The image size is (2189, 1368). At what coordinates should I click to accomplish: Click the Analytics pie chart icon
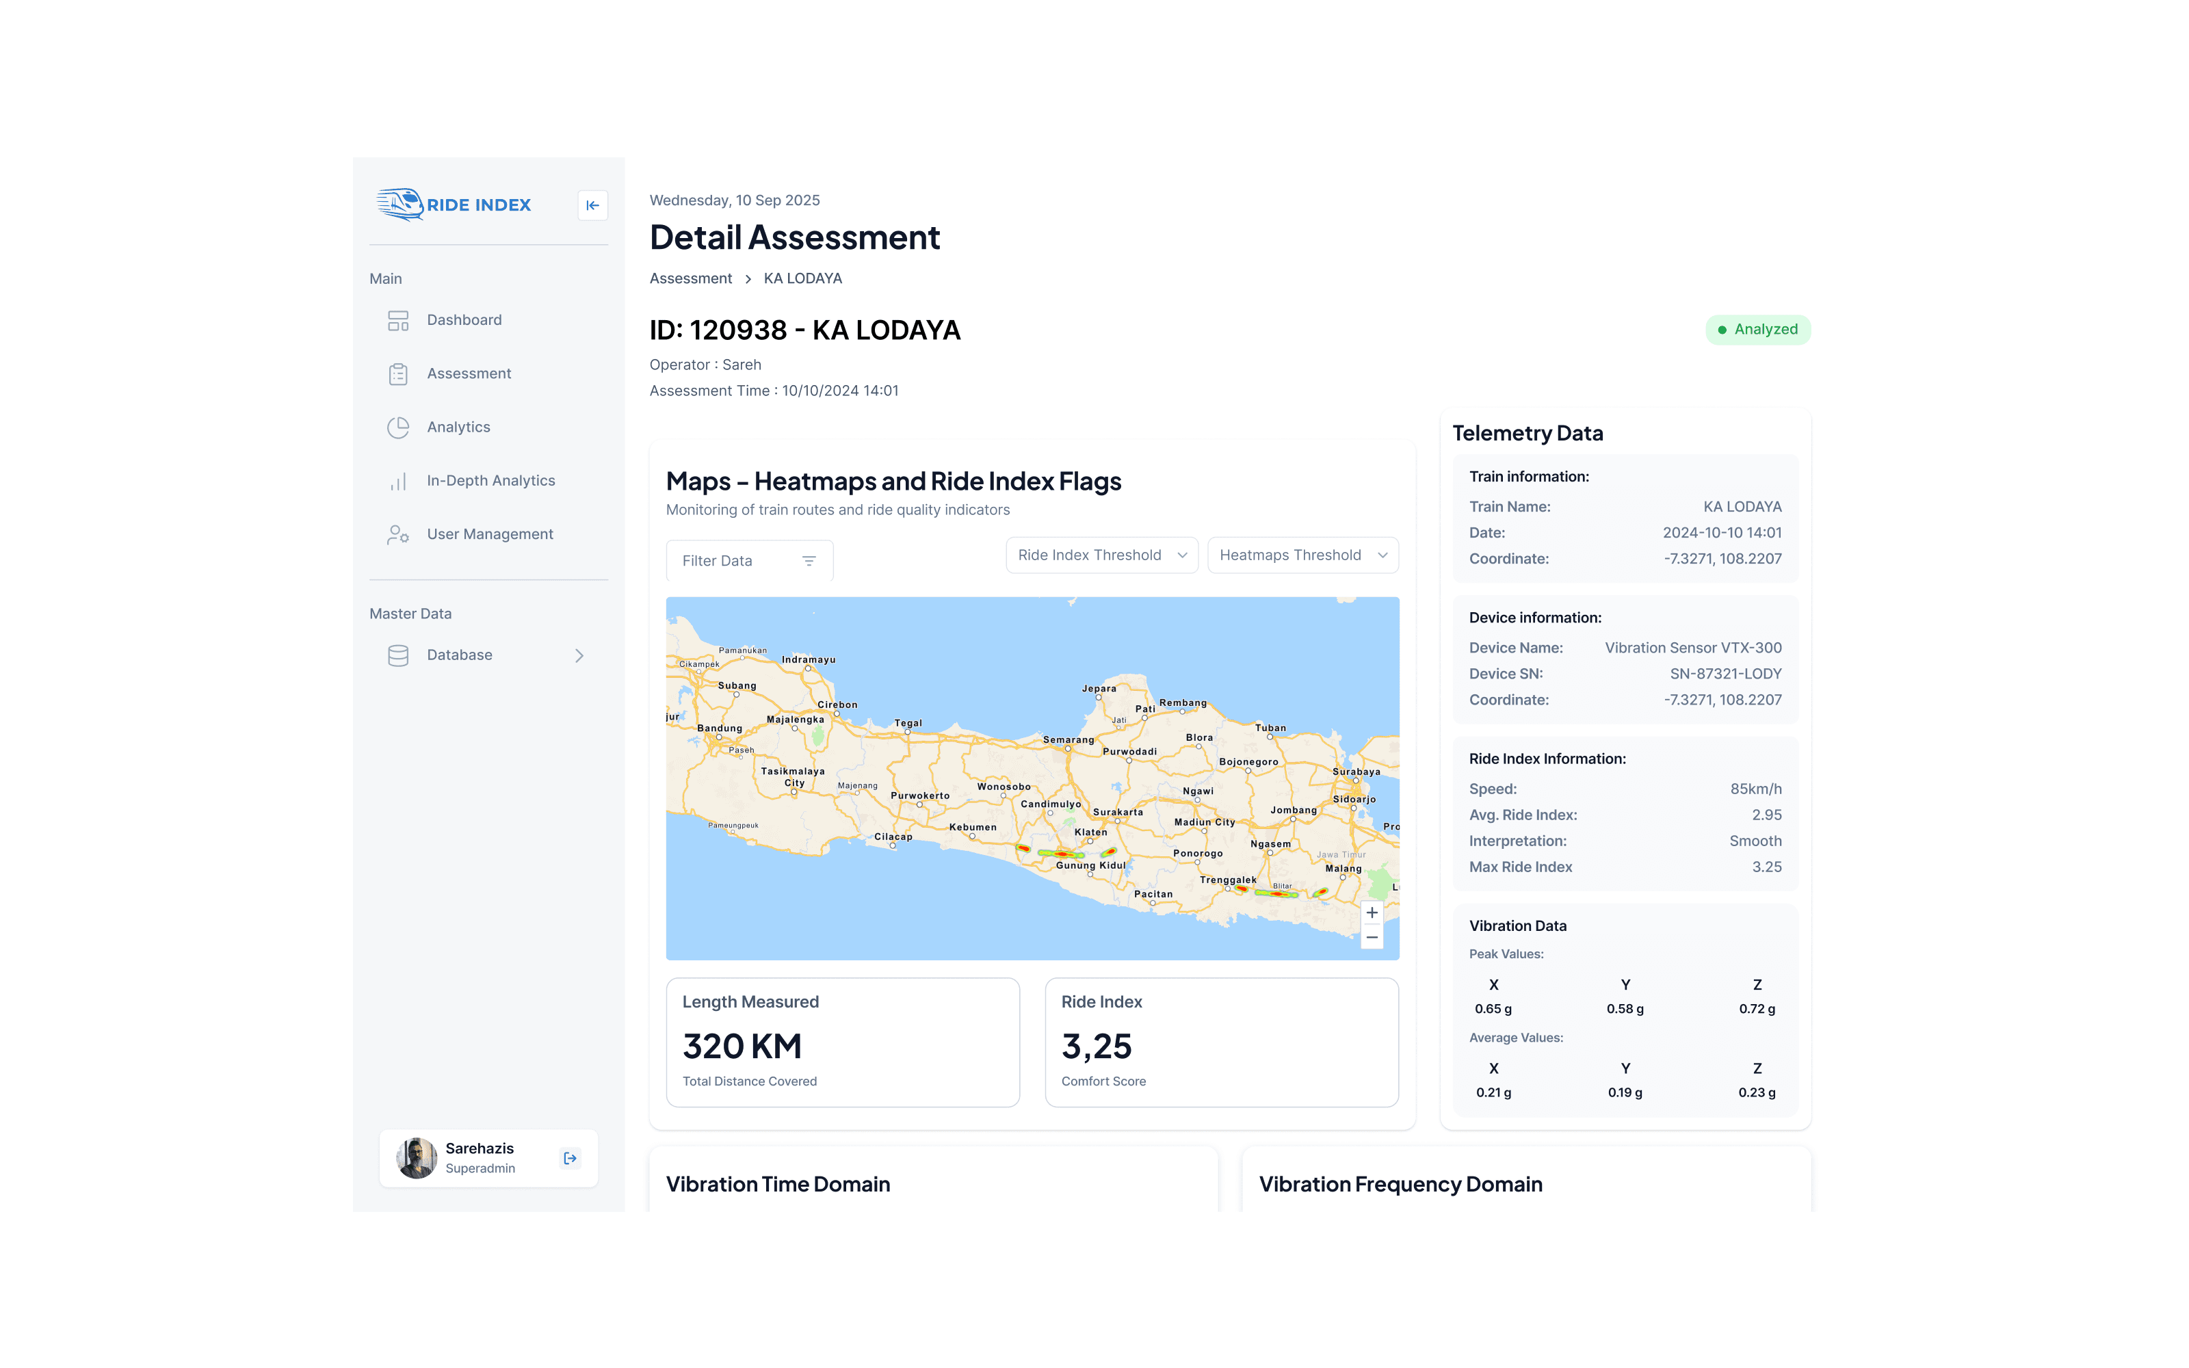coord(398,427)
